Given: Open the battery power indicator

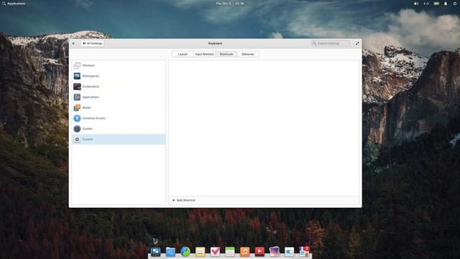Looking at the screenshot, I should 436,4.
